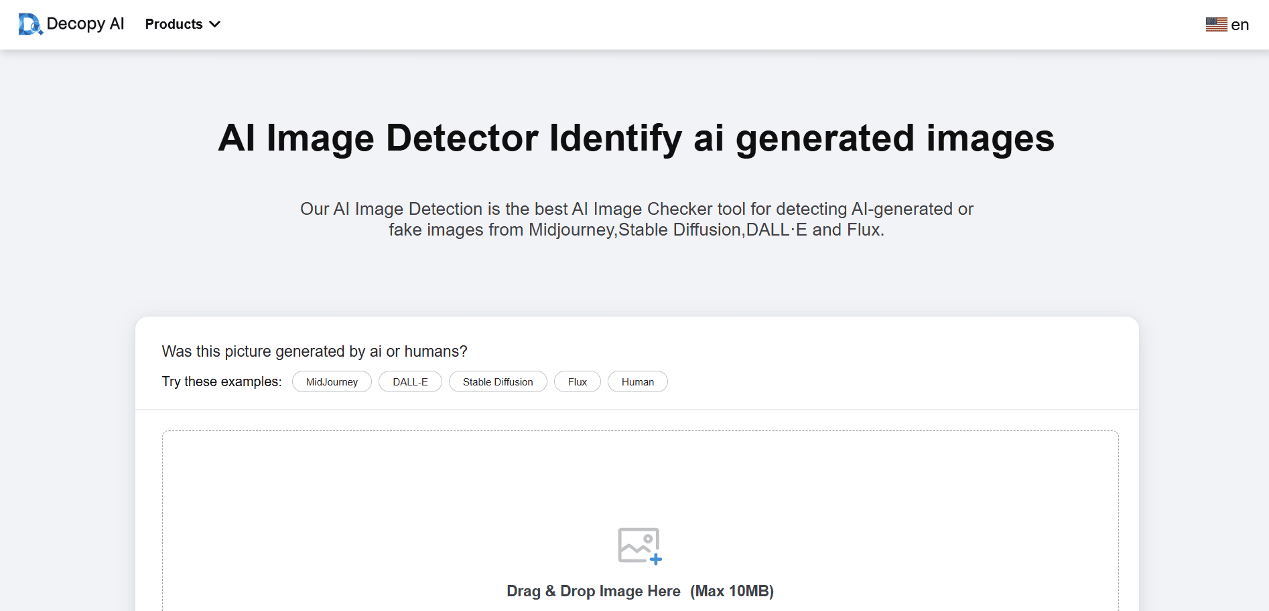Try the MidJourney example image
The image size is (1269, 611).
[332, 381]
